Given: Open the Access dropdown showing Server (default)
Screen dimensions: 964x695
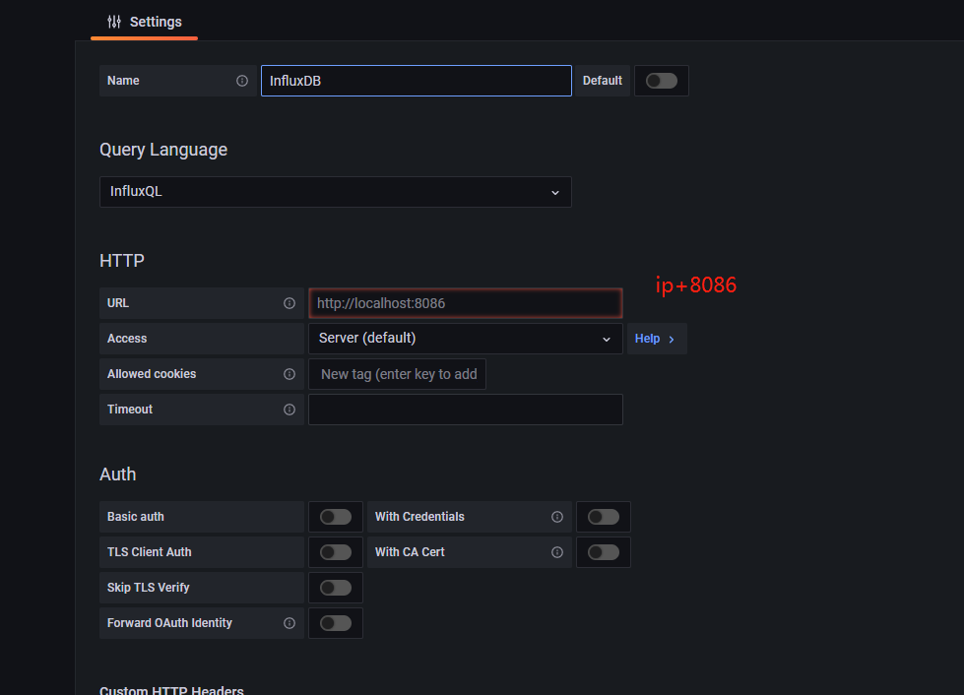Looking at the screenshot, I should pos(466,339).
